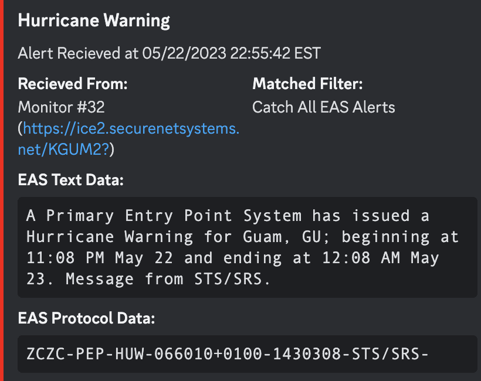Click the 11:08 PM start time text
Screen dimensions: 481x381
[66, 258]
